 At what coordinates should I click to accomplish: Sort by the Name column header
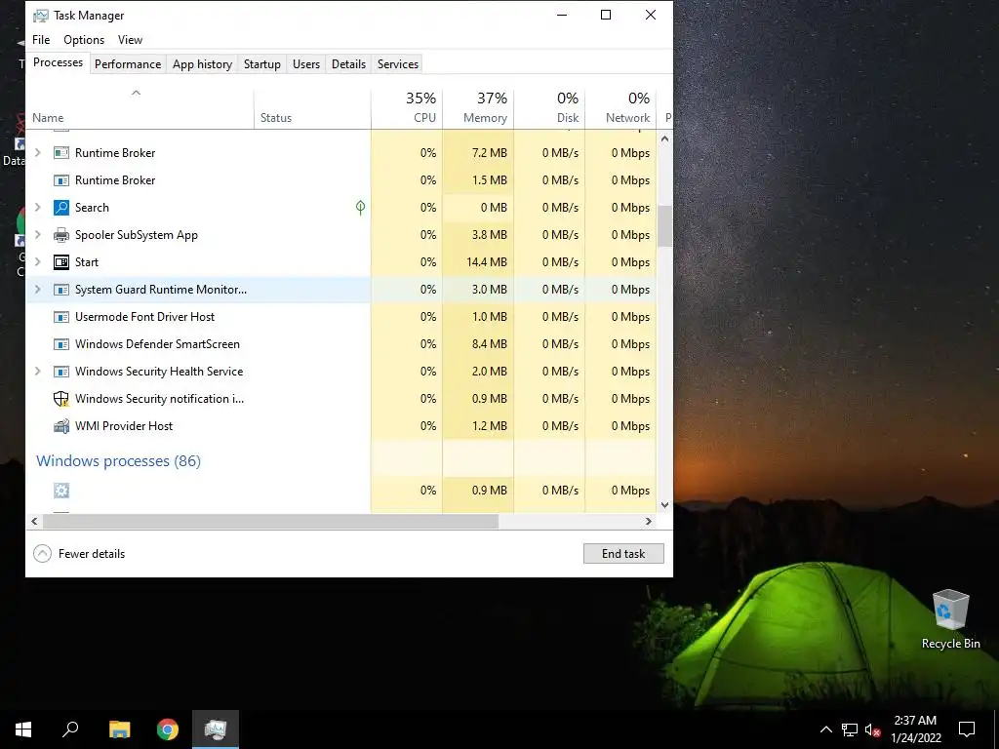(140, 108)
